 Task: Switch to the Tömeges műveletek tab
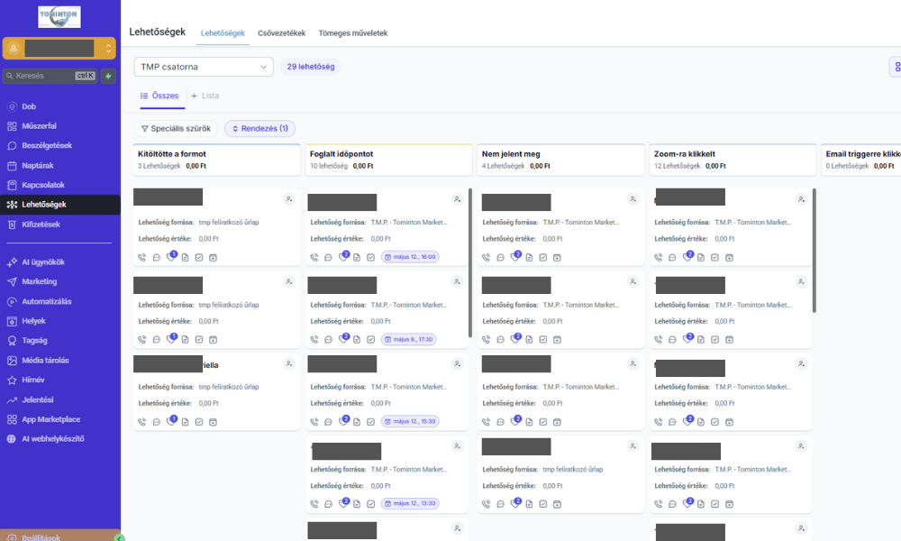pyautogui.click(x=352, y=33)
